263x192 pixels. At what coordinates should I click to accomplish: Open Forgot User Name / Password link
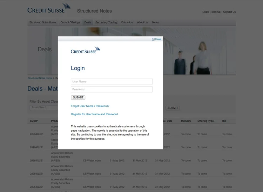90,106
